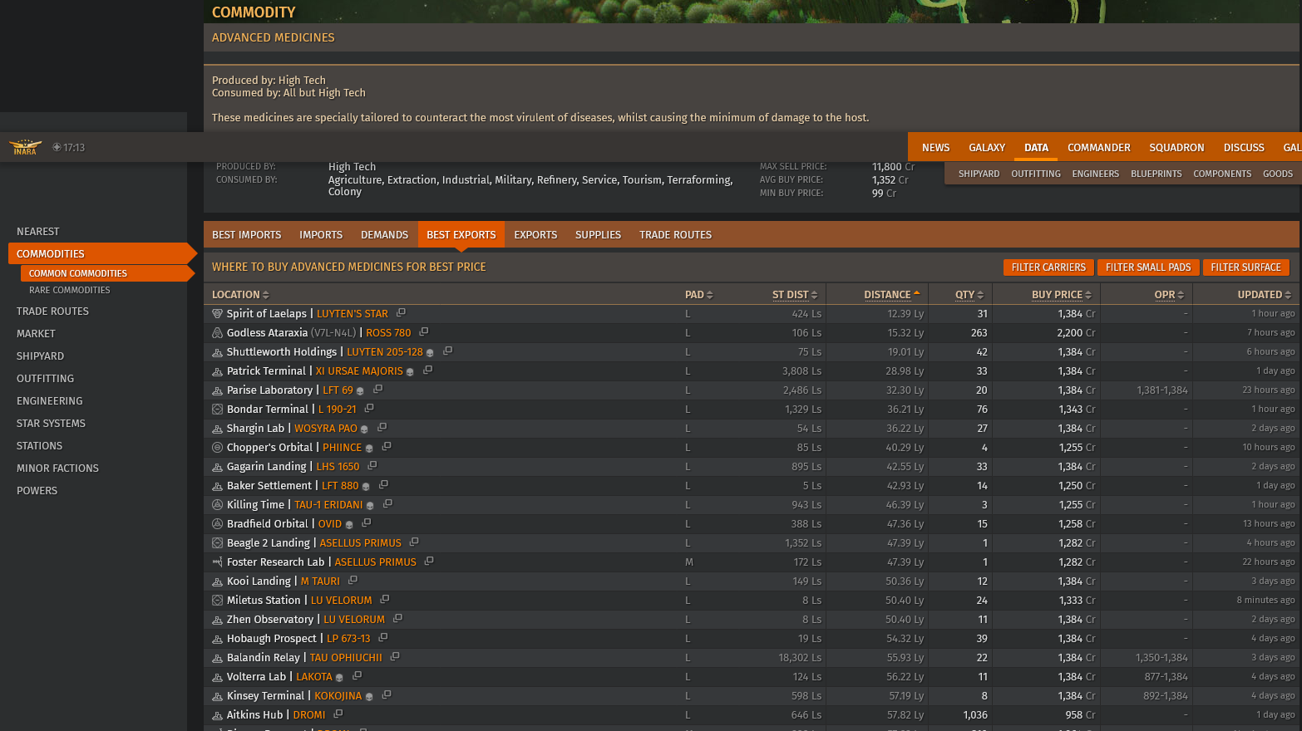Toggle the Filter Small Pads button

tap(1148, 267)
